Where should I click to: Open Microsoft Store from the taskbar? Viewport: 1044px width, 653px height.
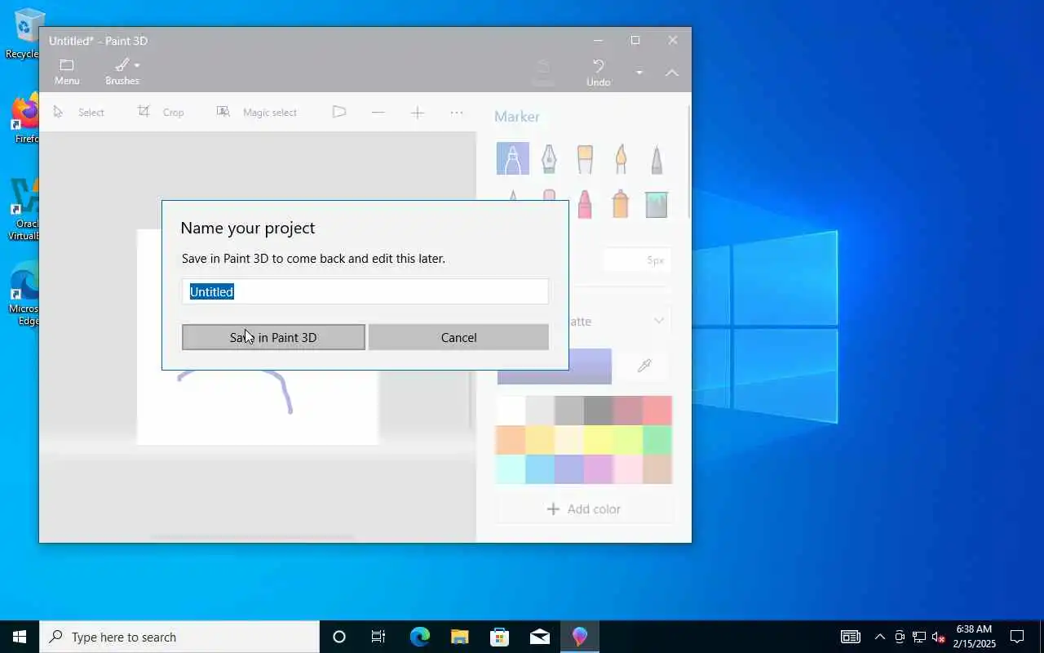click(x=499, y=637)
